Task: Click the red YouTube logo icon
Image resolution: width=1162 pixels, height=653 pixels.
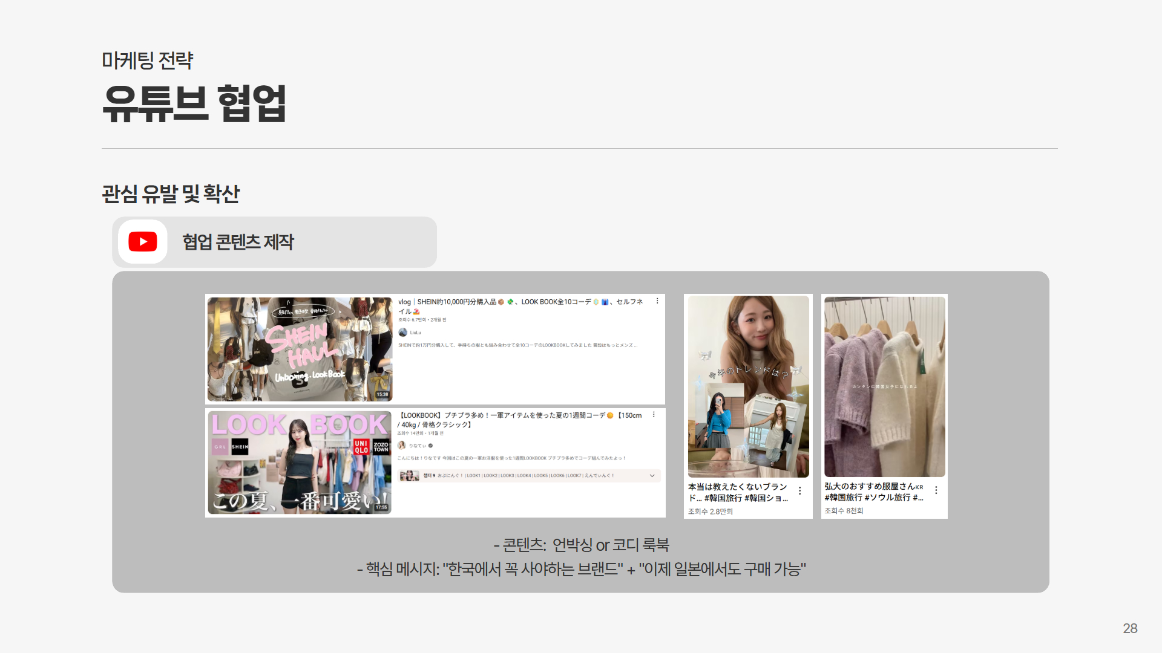Action: pos(143,242)
